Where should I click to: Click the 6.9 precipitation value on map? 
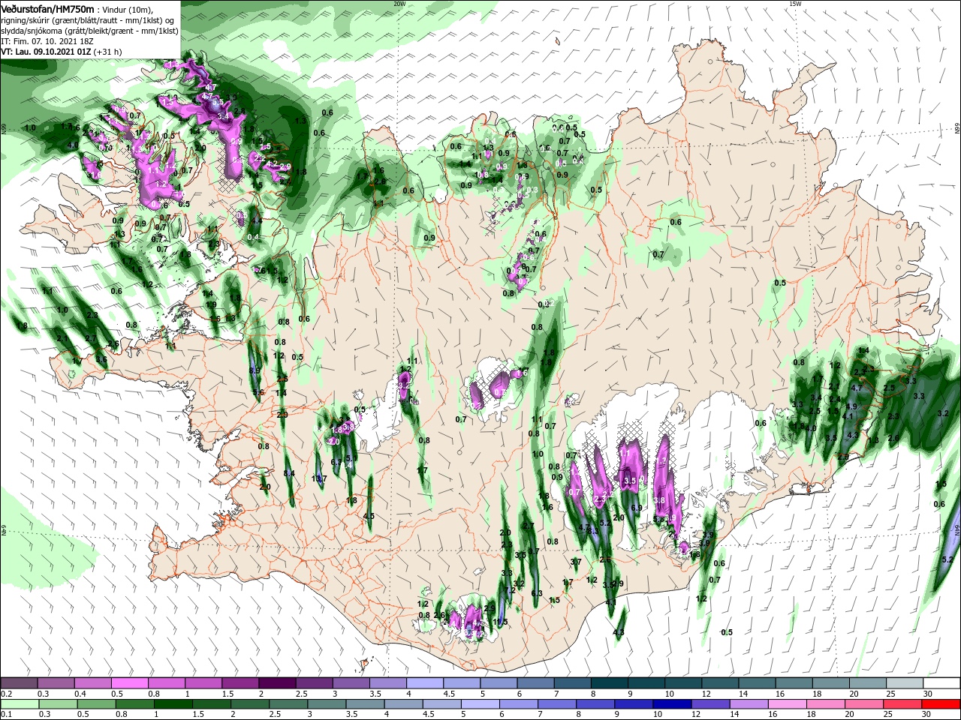pos(637,508)
